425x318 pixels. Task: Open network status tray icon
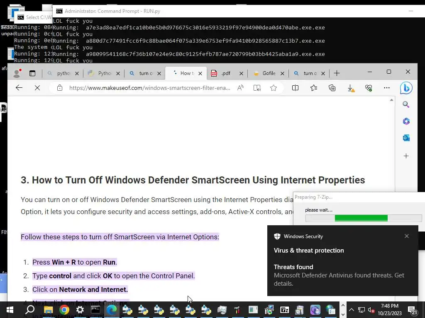[361, 310]
